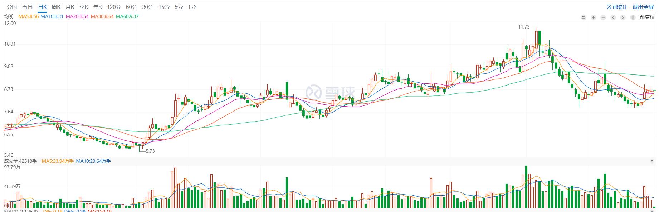Close the volume panel with its X icon
Viewport: 664px width, 212px height.
point(652,161)
